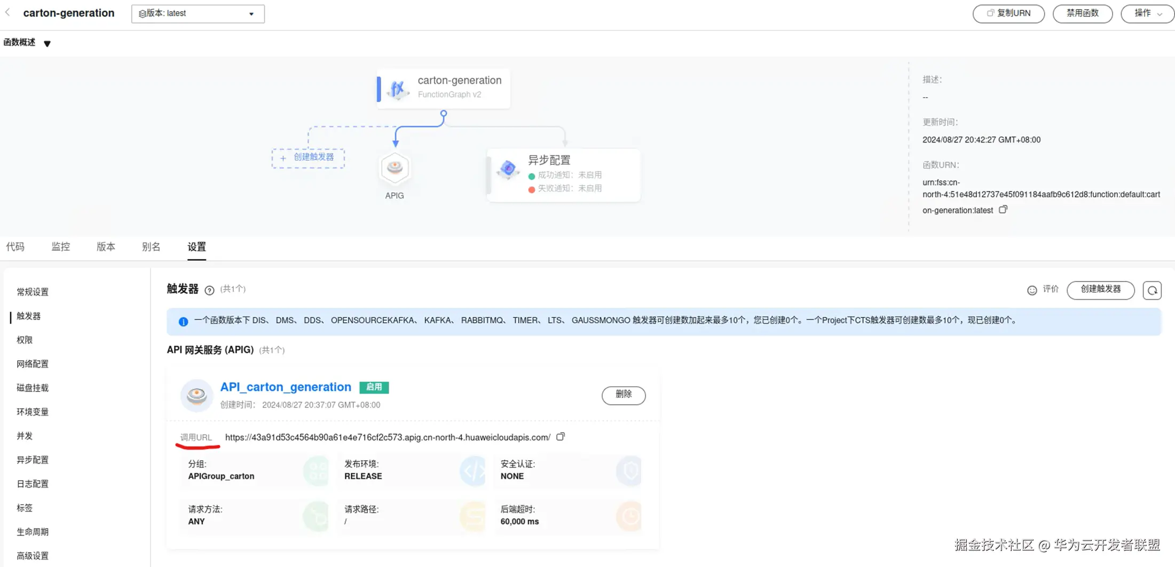Click the 失败通知 status line
This screenshot has height=567, width=1175.
coord(565,188)
